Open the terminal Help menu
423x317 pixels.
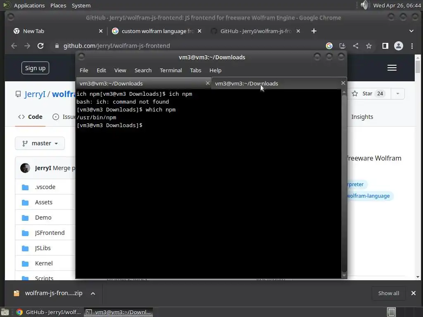click(x=215, y=70)
